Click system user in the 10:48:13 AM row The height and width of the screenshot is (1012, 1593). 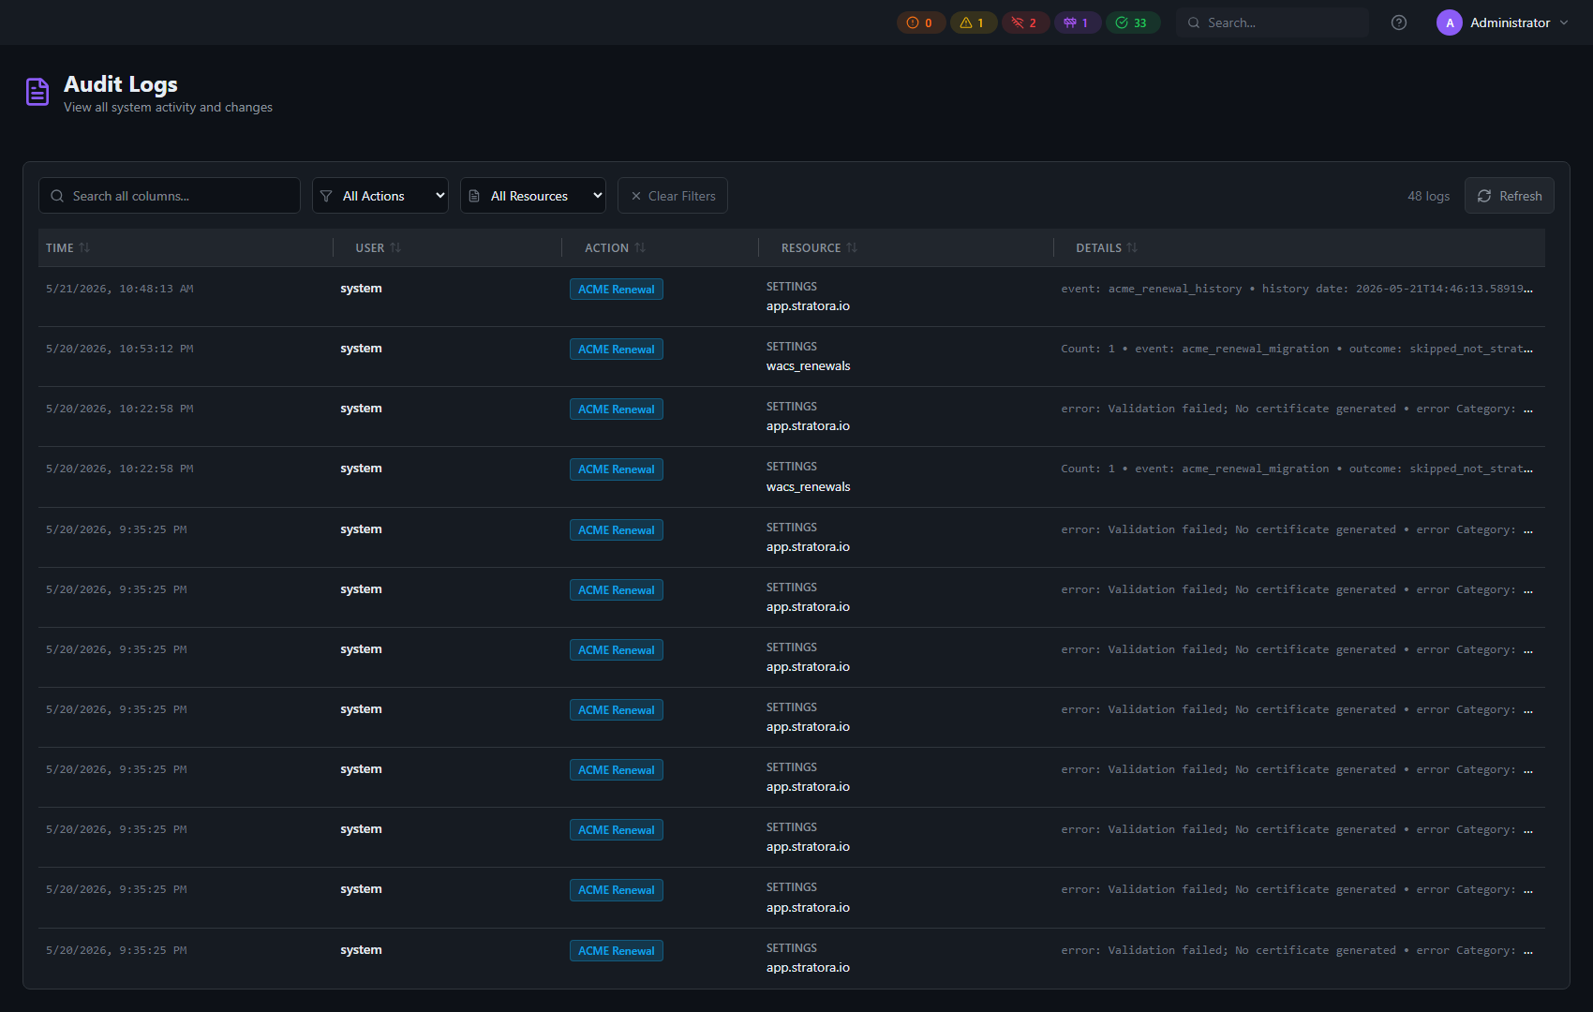pyautogui.click(x=361, y=289)
